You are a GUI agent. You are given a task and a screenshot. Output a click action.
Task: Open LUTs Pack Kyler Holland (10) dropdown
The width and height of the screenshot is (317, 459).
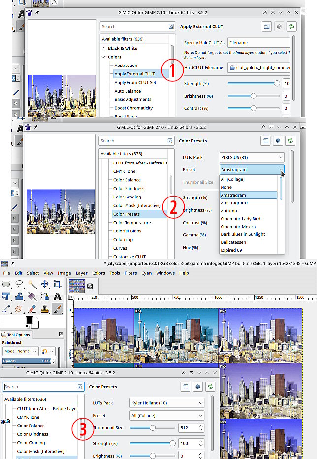coord(166,403)
